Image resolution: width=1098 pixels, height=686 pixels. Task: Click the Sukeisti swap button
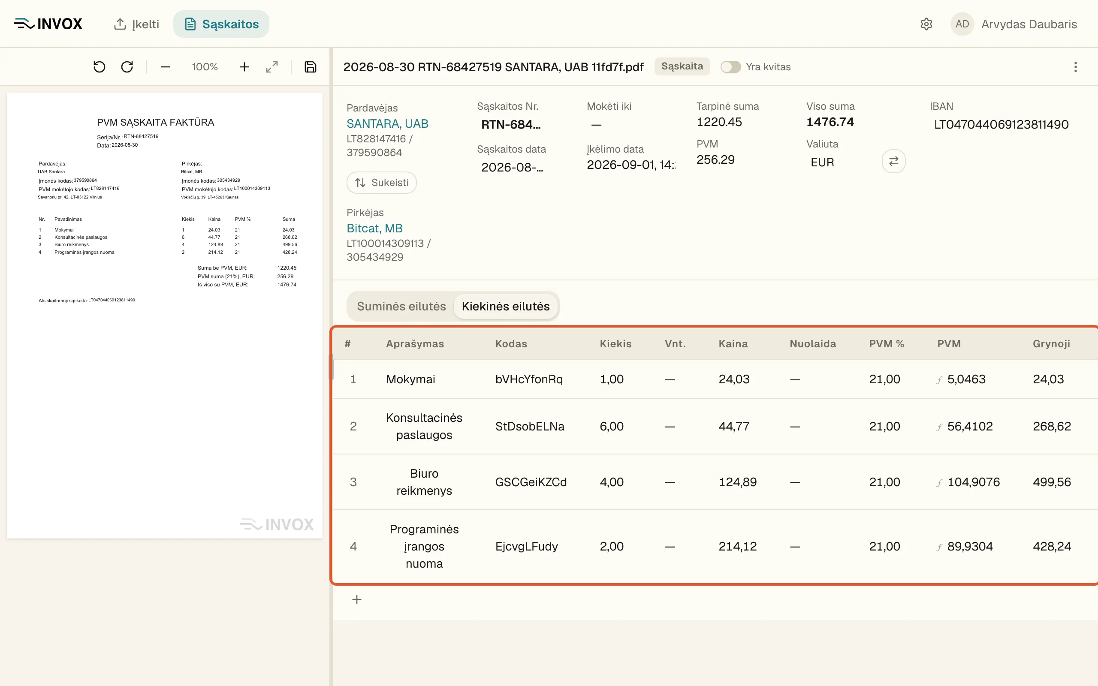[382, 182]
